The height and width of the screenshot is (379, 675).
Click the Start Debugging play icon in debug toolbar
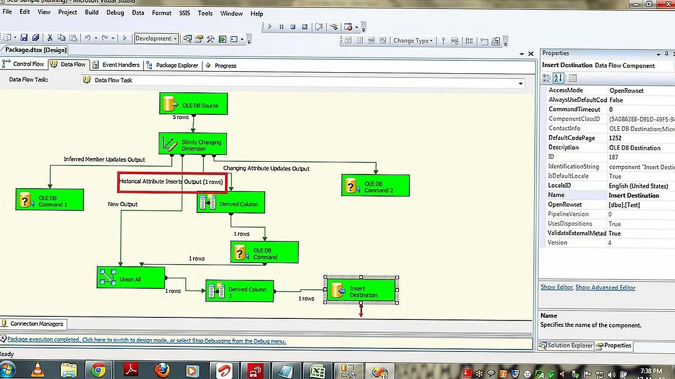click(x=269, y=27)
